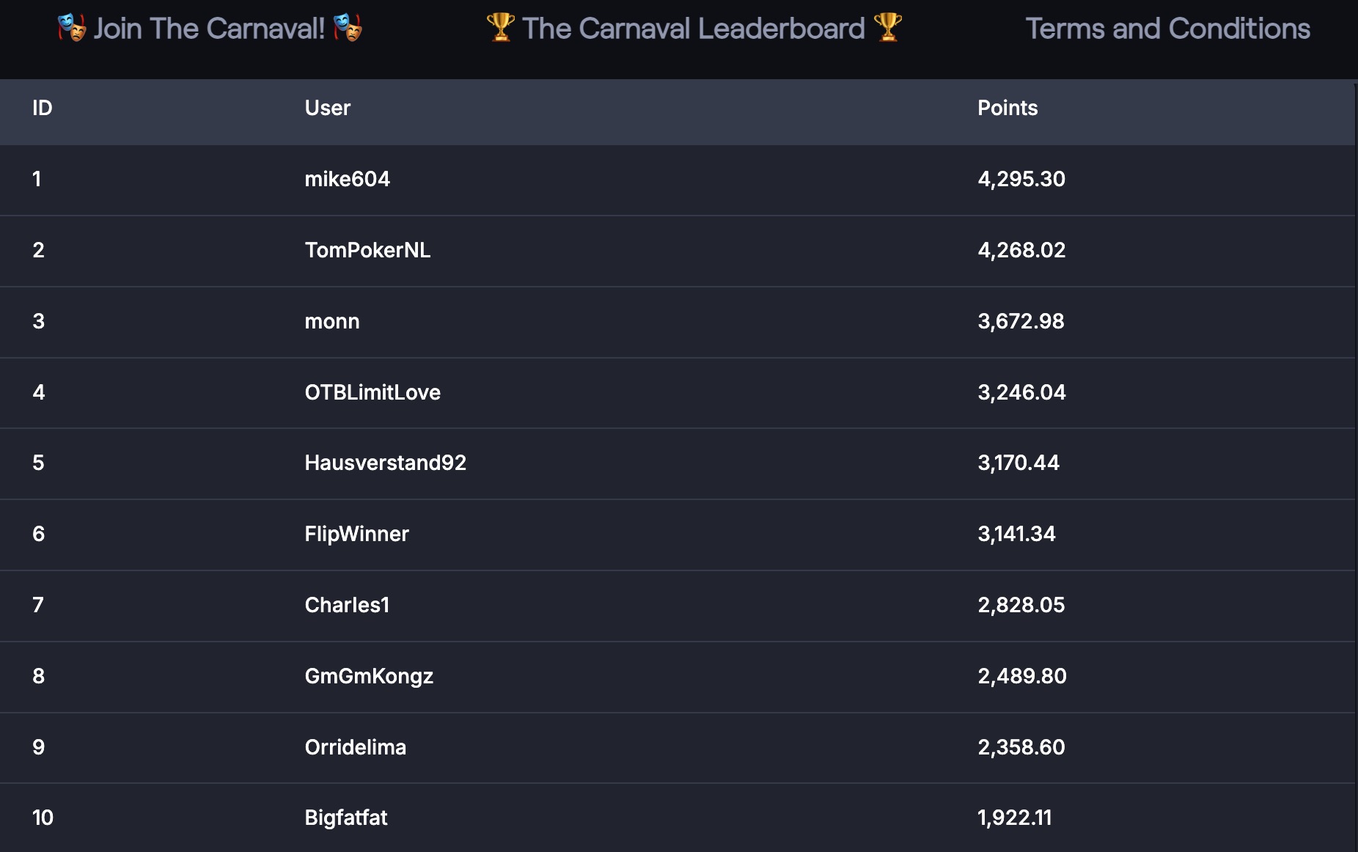This screenshot has height=852, width=1358.
Task: Click the Charles1 username
Action: (x=347, y=605)
